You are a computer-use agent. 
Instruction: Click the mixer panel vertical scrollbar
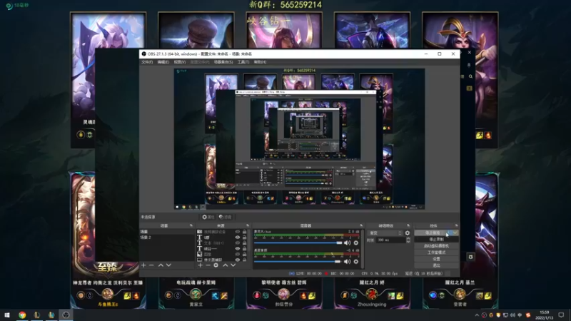[363, 249]
